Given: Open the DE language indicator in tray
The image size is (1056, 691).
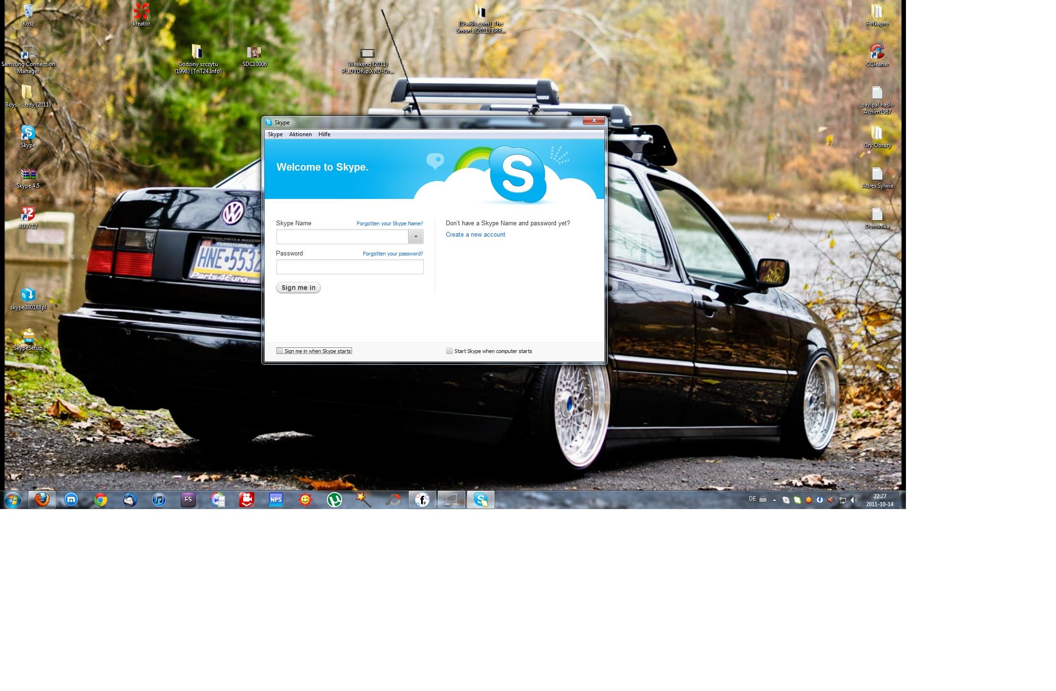Looking at the screenshot, I should (x=752, y=499).
